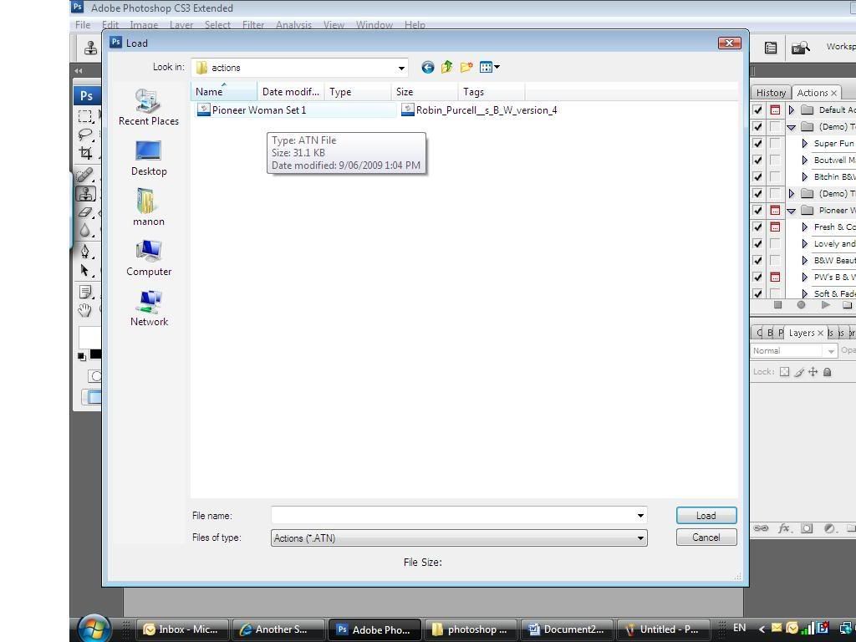Open the File menu
The height and width of the screenshot is (642, 856).
tap(83, 25)
